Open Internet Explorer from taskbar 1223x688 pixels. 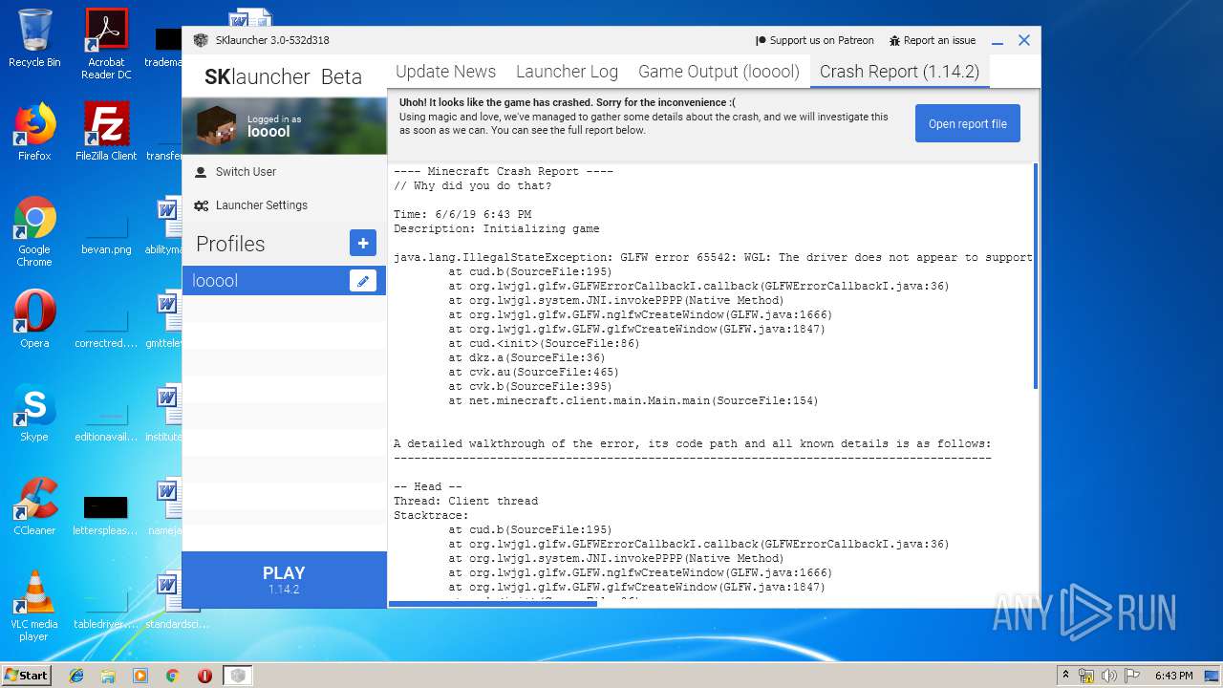click(76, 676)
